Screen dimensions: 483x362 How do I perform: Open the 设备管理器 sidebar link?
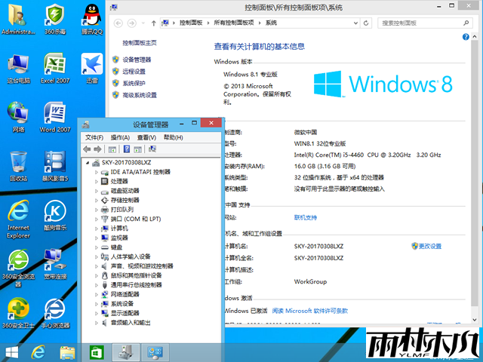click(137, 60)
